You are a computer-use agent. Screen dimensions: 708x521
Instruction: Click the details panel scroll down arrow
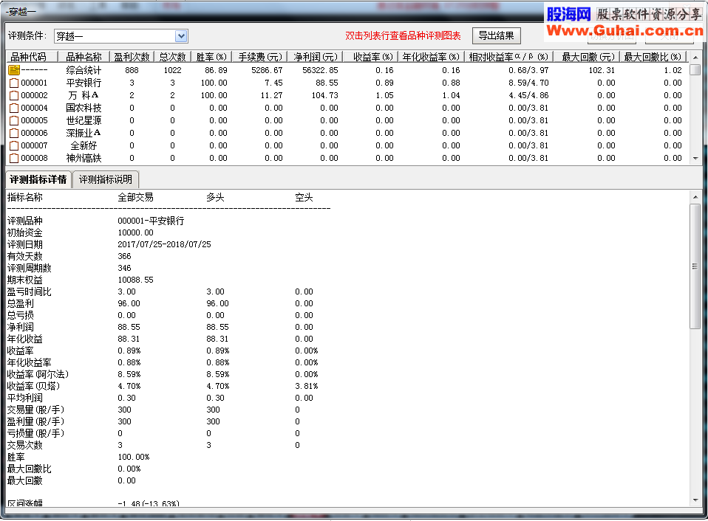click(x=695, y=500)
